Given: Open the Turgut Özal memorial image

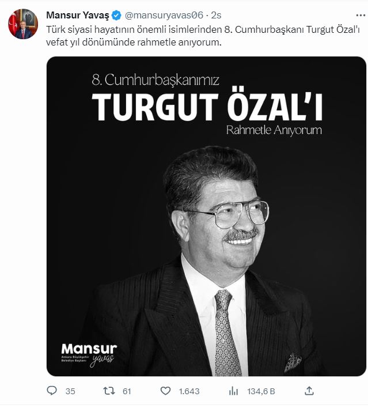Looking at the screenshot, I should tap(206, 216).
